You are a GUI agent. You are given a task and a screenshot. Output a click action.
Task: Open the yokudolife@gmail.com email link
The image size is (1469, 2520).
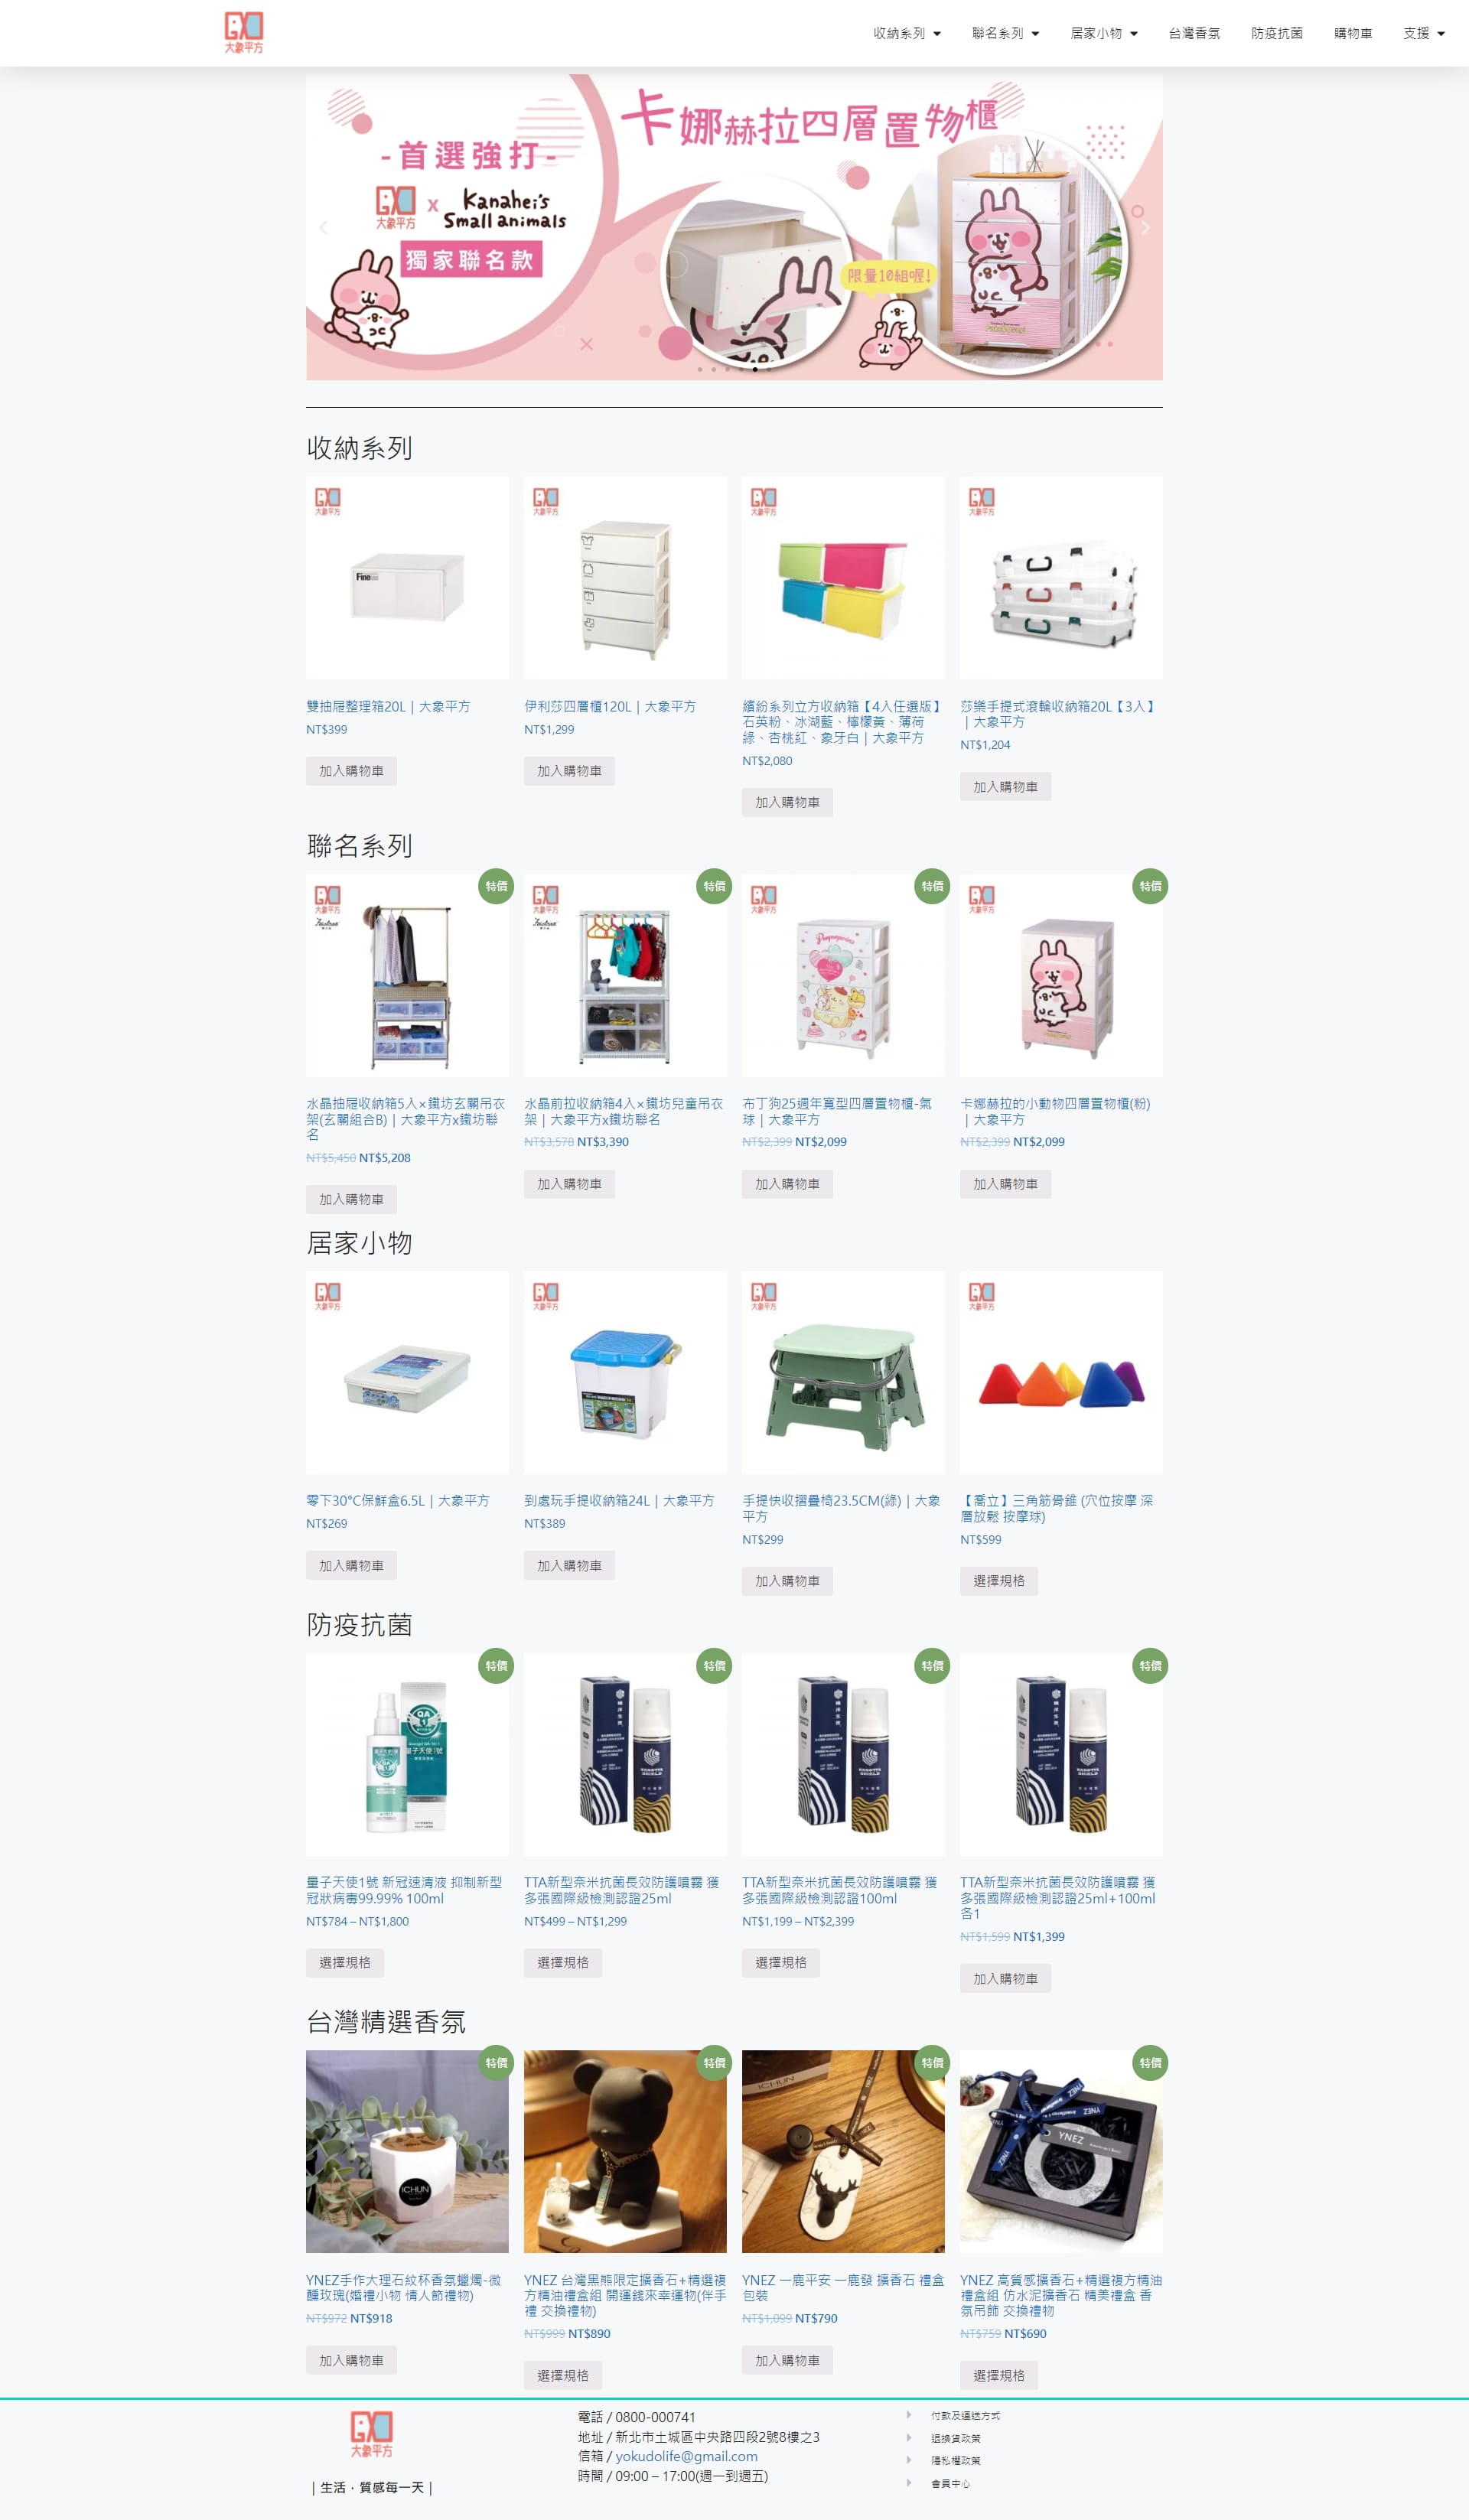(x=686, y=2456)
